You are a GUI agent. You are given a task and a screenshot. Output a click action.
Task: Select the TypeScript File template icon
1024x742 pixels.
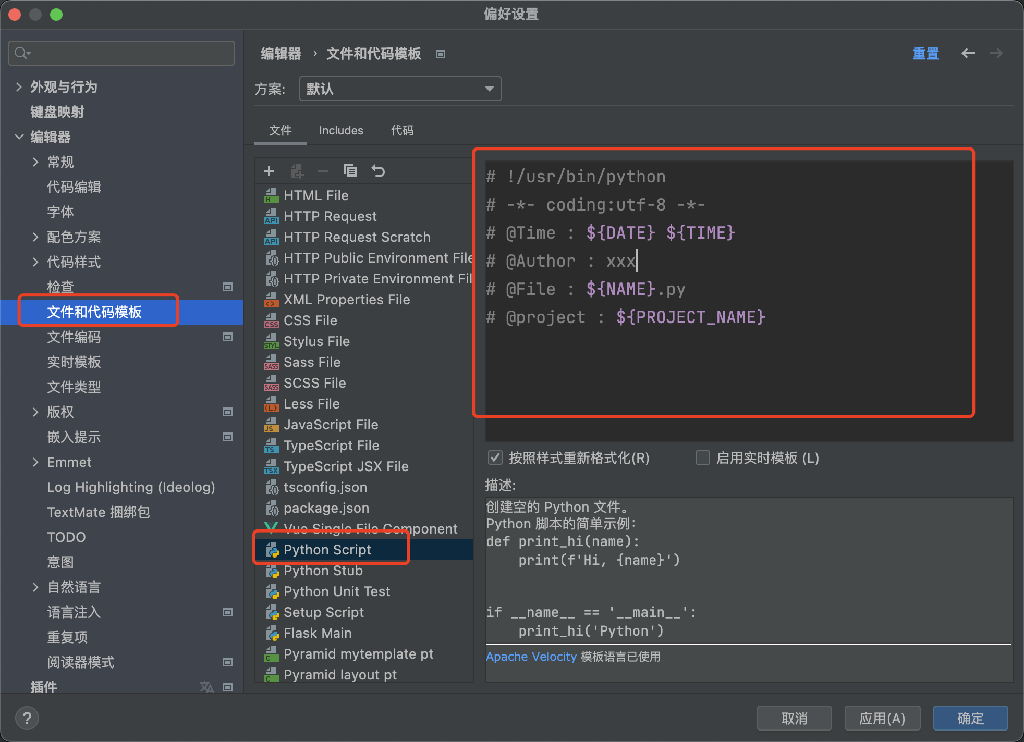pos(272,446)
